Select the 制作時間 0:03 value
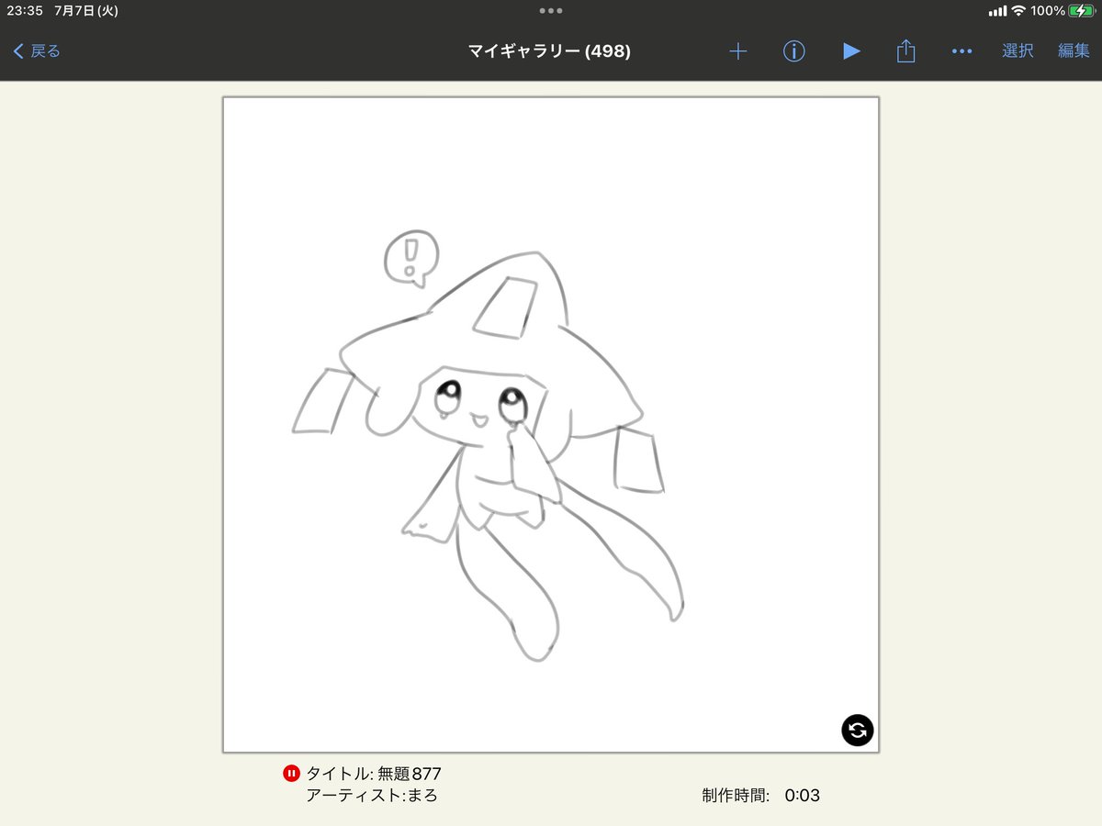The height and width of the screenshot is (826, 1102). coord(802,796)
